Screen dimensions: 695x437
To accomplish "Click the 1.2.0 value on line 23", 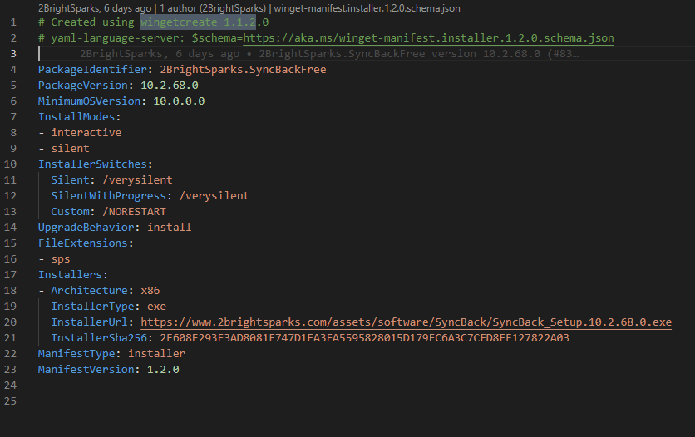I will [x=163, y=370].
